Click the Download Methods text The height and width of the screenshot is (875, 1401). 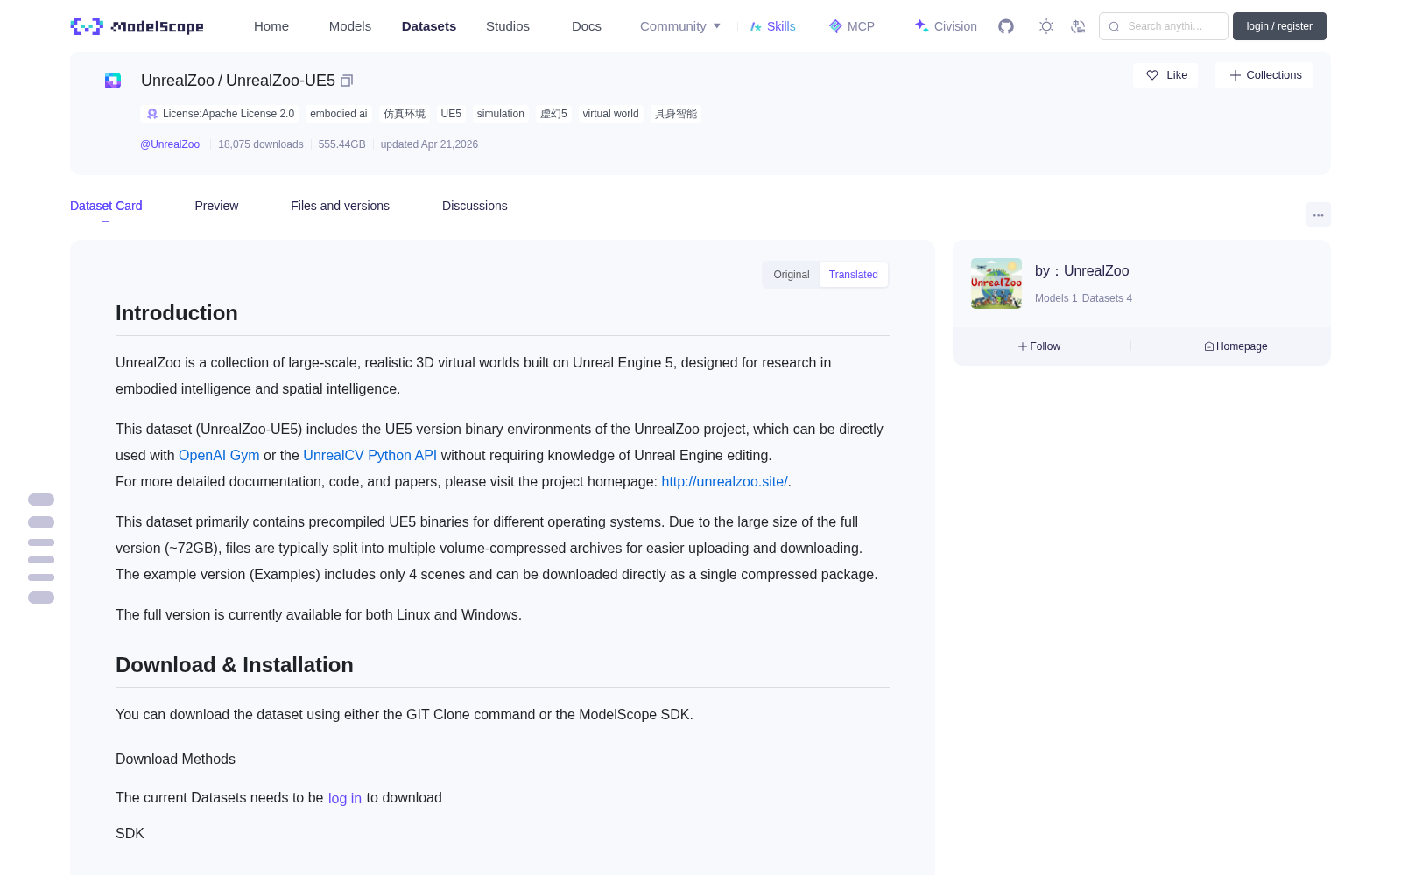pyautogui.click(x=175, y=759)
